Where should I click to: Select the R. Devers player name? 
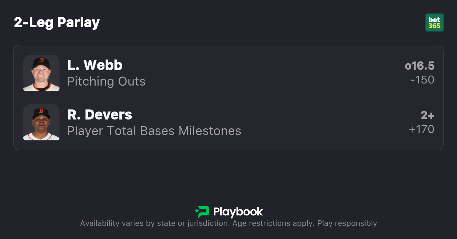99,115
